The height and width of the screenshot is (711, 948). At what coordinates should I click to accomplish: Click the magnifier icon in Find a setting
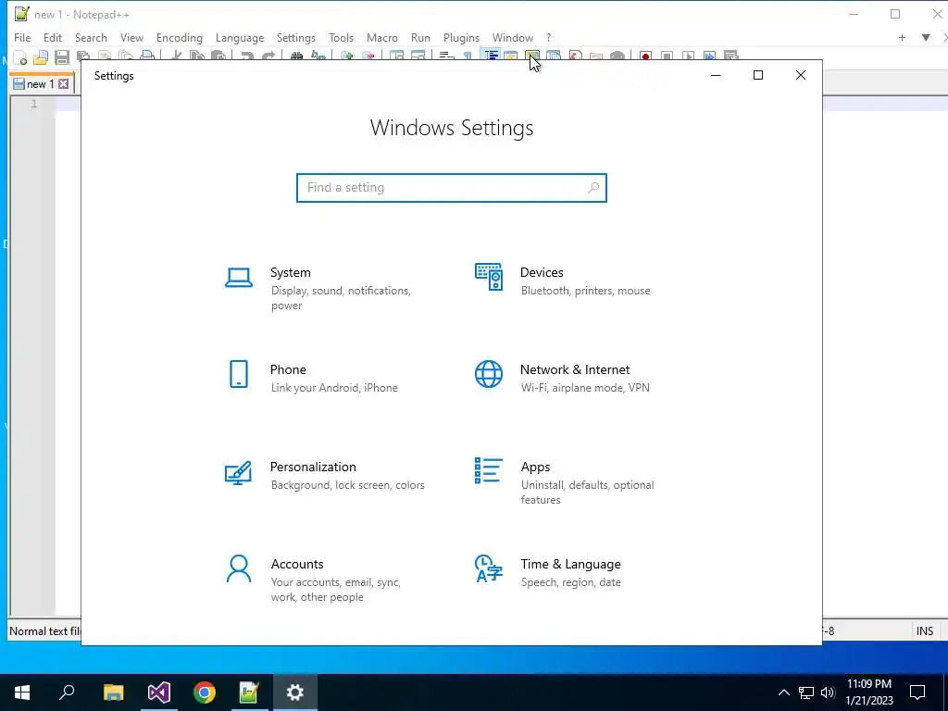[x=593, y=187]
